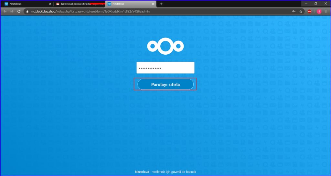View site security lock info
This screenshot has height=176, width=331.
coord(27,11)
